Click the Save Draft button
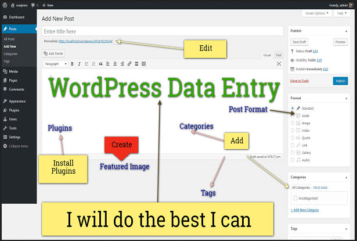The image size is (357, 241). tap(299, 42)
